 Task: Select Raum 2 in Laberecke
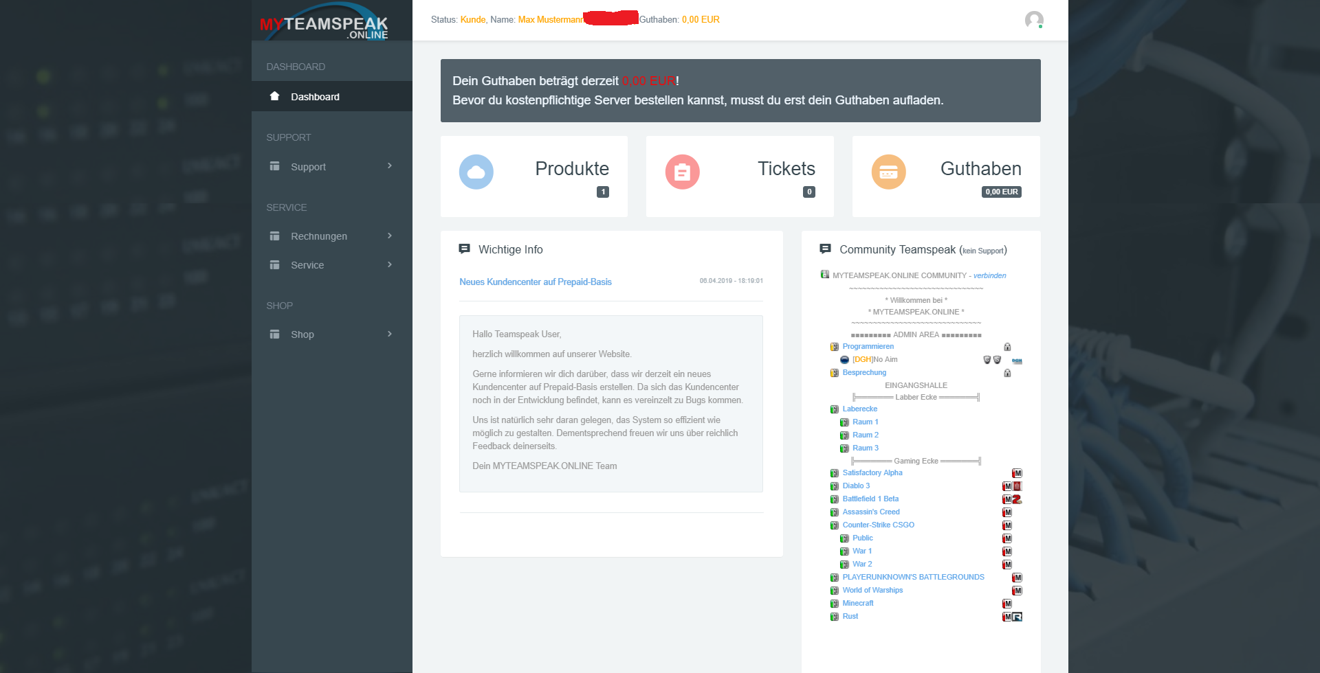tap(865, 435)
